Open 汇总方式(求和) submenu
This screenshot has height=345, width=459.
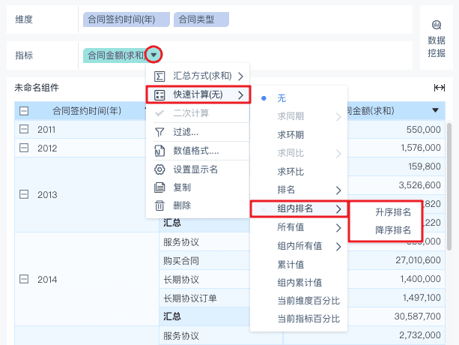pyautogui.click(x=198, y=76)
